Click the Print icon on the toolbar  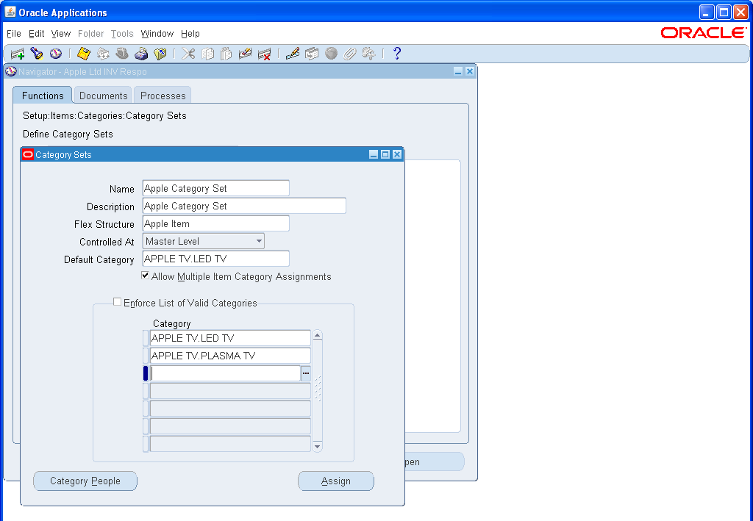point(141,53)
